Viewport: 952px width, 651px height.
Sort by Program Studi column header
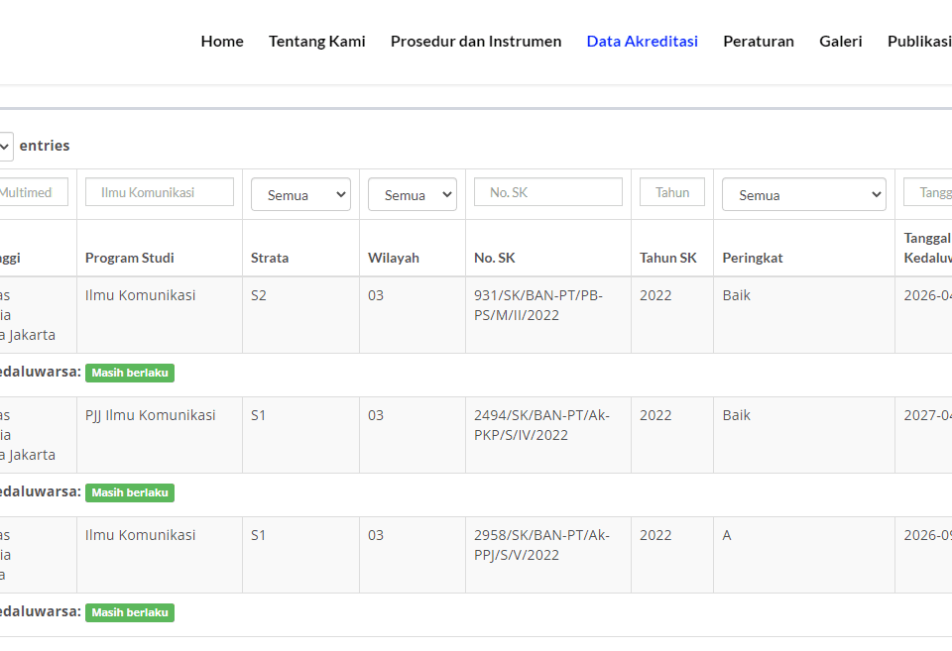129,258
